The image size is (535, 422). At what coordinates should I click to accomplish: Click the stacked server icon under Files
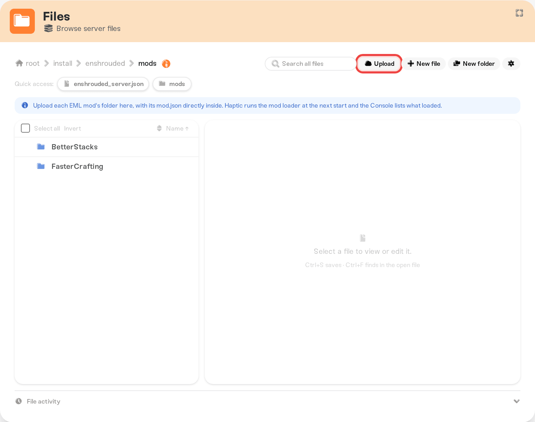pos(48,29)
